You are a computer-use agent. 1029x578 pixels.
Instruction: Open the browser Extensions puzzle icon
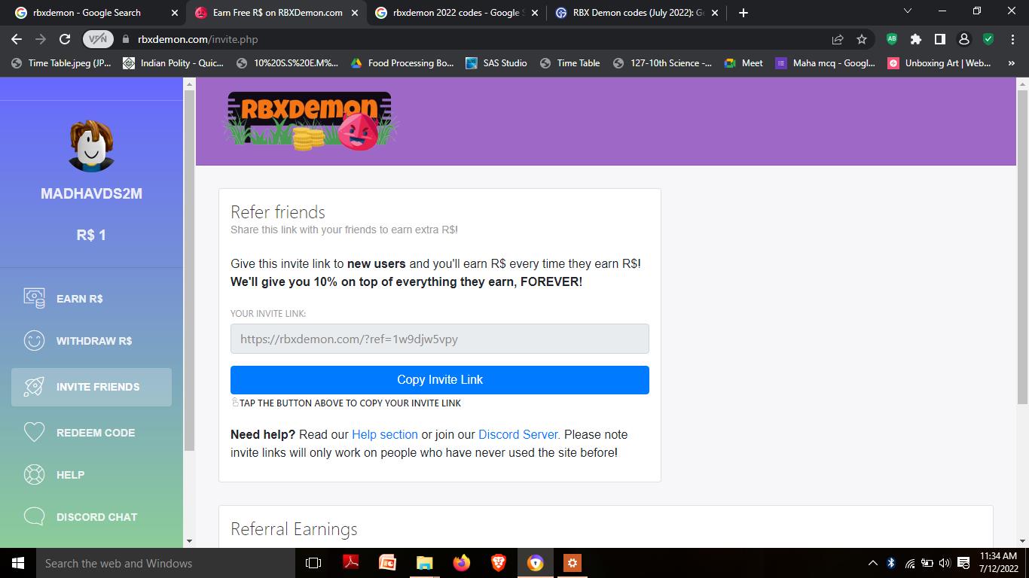click(x=916, y=39)
